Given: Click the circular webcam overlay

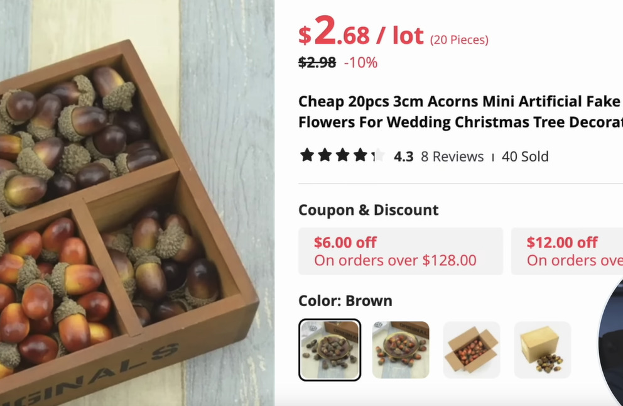Looking at the screenshot, I should click(610, 342).
